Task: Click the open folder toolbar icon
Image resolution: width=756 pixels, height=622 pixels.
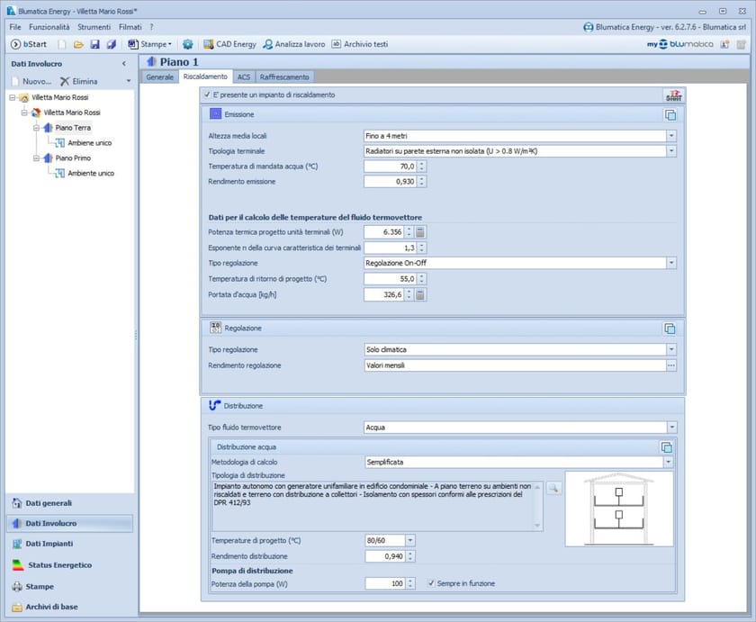Action: [x=78, y=44]
